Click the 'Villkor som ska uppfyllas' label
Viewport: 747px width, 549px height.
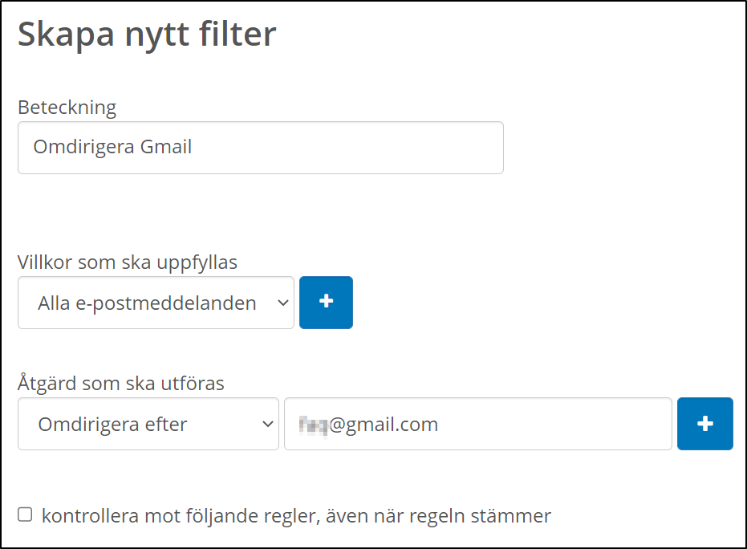coord(128,262)
